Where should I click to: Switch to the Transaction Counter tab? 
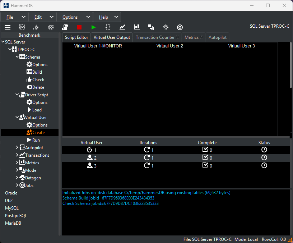[157, 37]
